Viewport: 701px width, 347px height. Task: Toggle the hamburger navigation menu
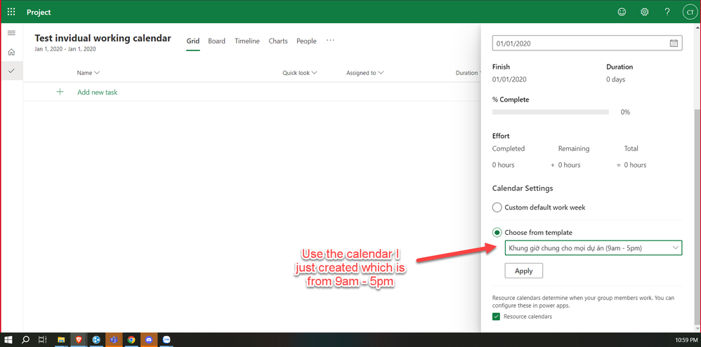[x=12, y=33]
